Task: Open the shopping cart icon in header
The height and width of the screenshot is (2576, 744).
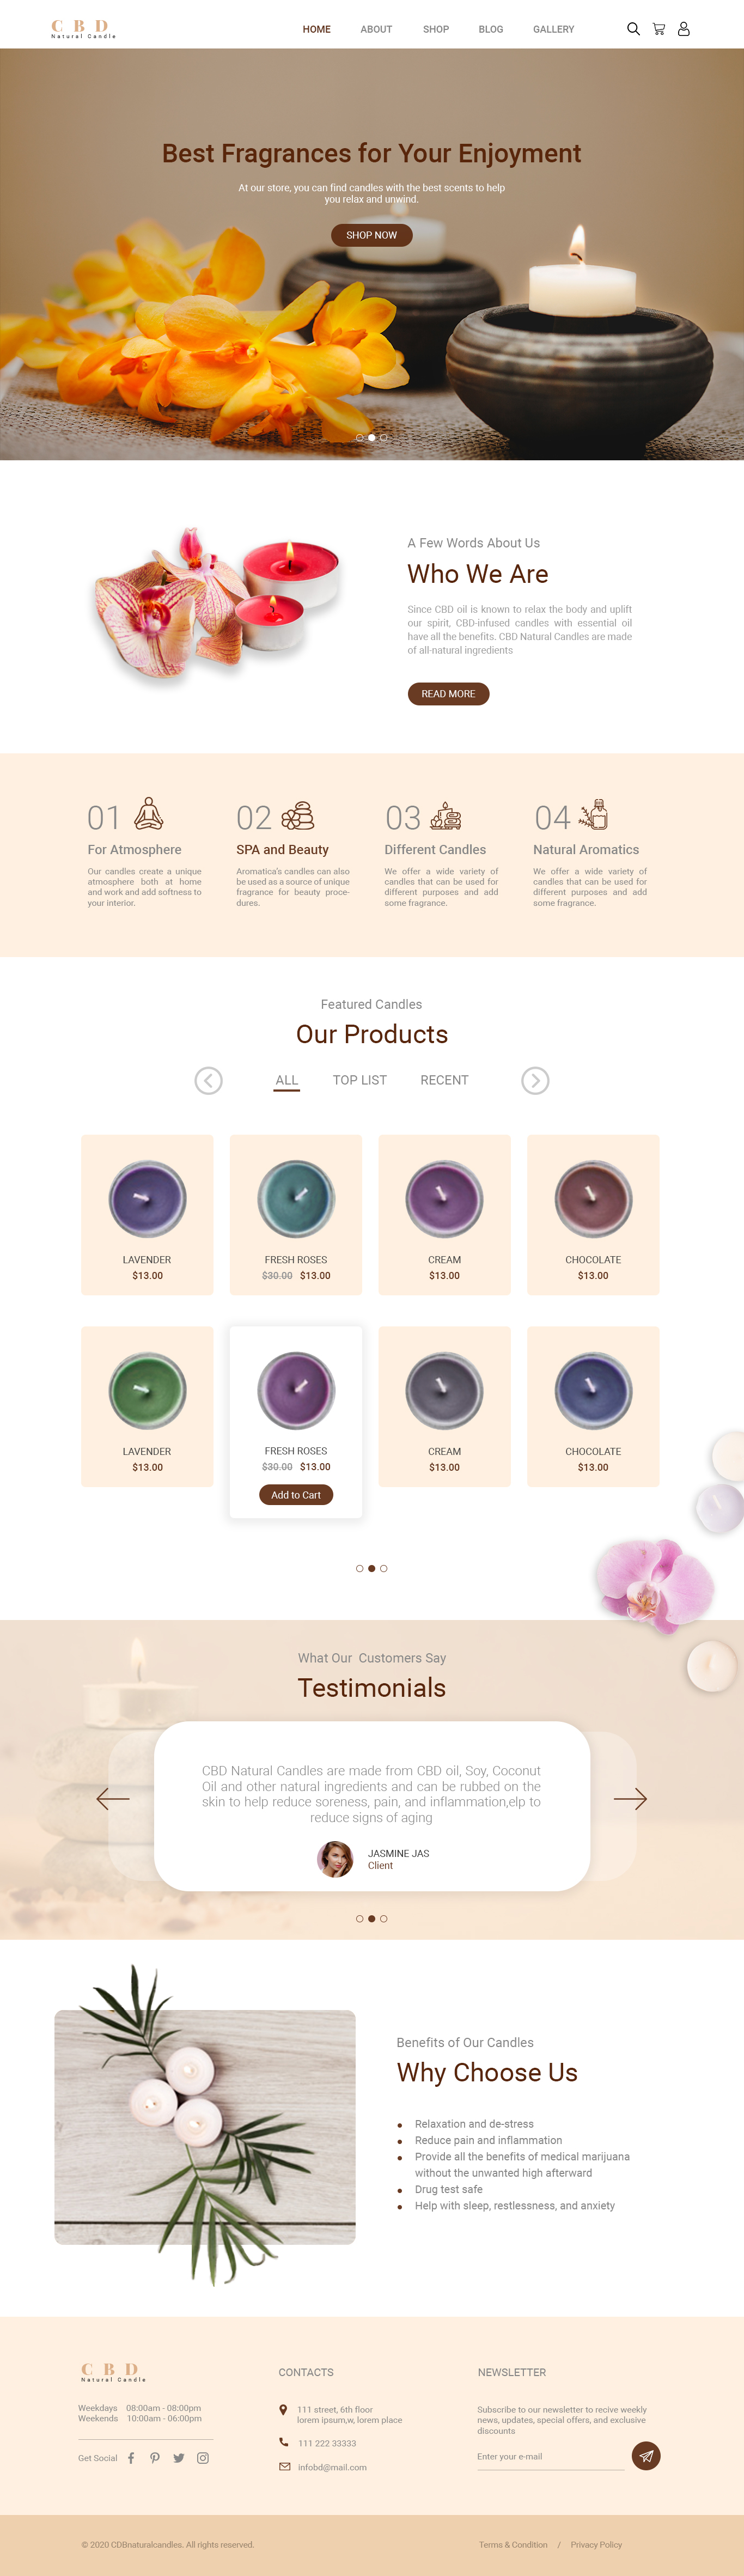Action: pos(659,29)
